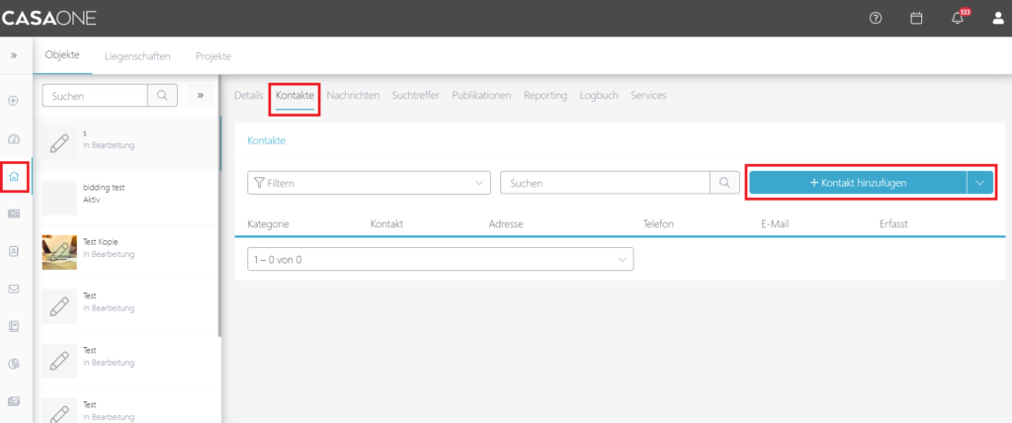
Task: Expand the left sidebar navigation
Action: 14,56
